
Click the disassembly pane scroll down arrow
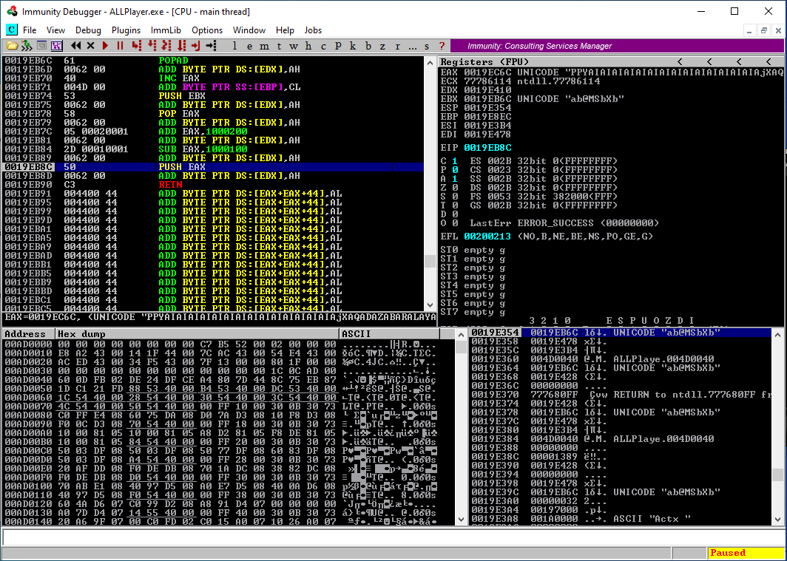click(430, 305)
